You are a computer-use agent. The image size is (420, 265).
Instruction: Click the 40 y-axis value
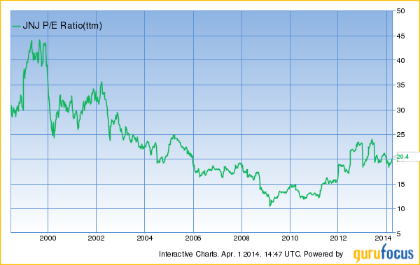pos(401,61)
